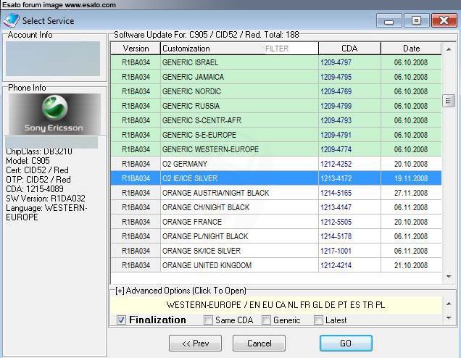Viewport: 461px width, 358px height.
Task: Select the GENERIC S-CENTR-AFR row
Action: (276, 120)
